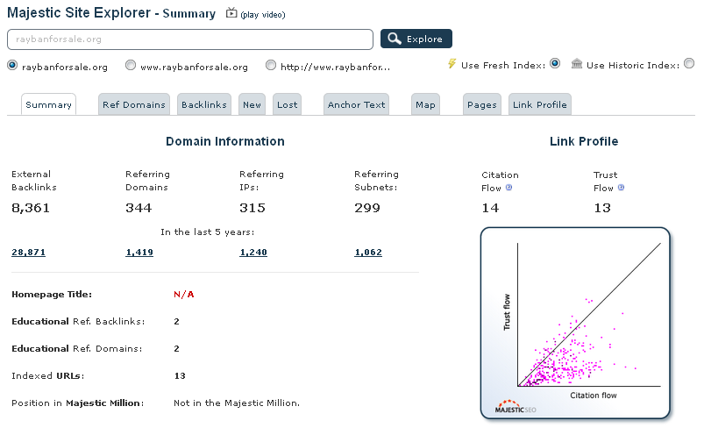This screenshot has width=704, height=442.
Task: Open the Map tab
Action: point(425,104)
